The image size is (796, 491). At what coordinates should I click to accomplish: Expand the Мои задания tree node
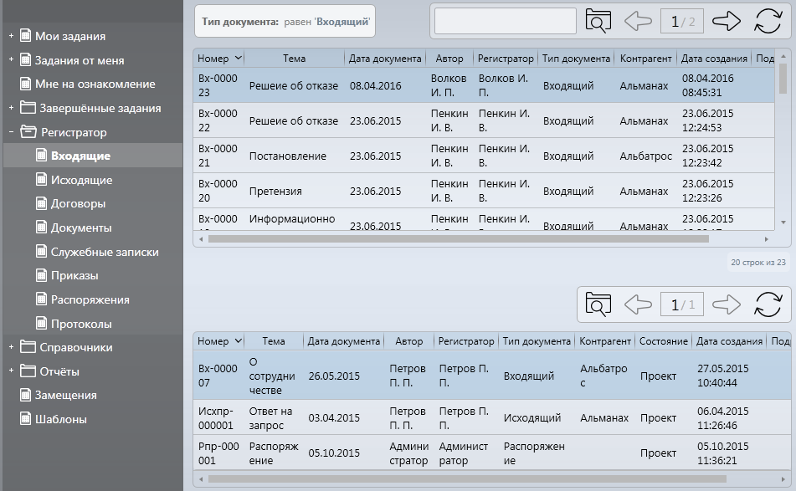11,36
